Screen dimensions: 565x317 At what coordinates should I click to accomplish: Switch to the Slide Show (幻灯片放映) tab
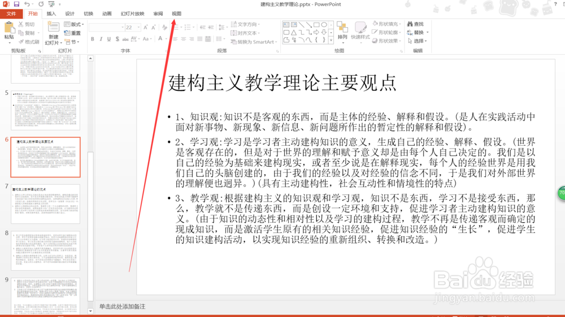click(x=132, y=14)
